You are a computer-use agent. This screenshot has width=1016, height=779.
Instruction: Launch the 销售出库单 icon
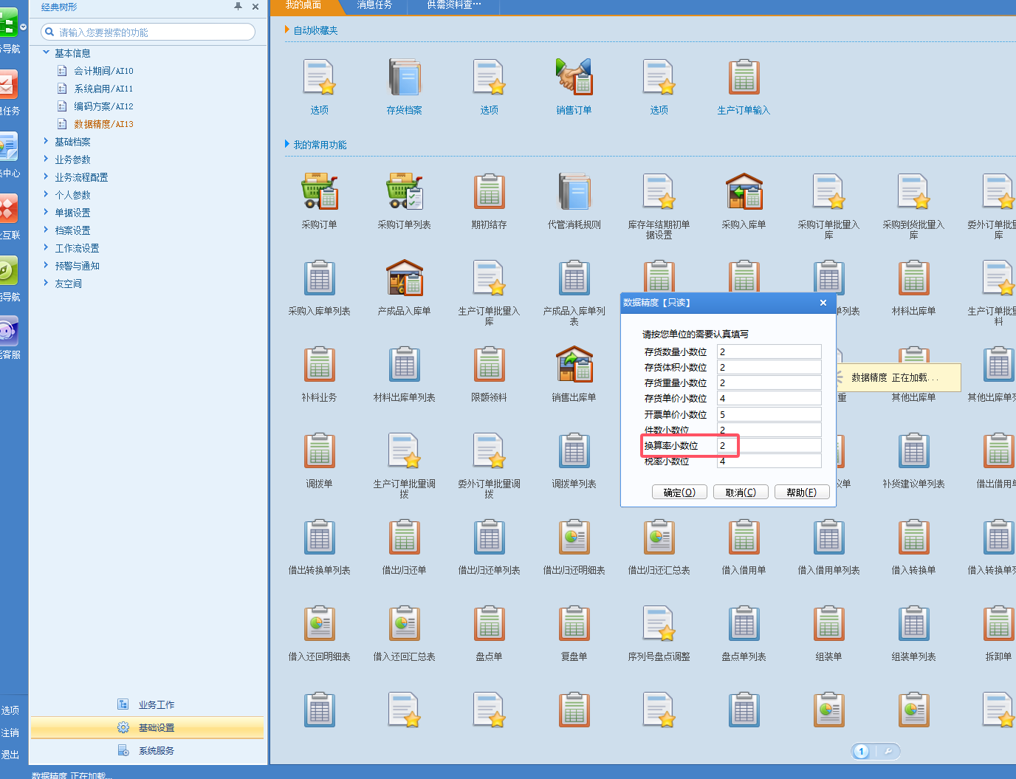574,365
